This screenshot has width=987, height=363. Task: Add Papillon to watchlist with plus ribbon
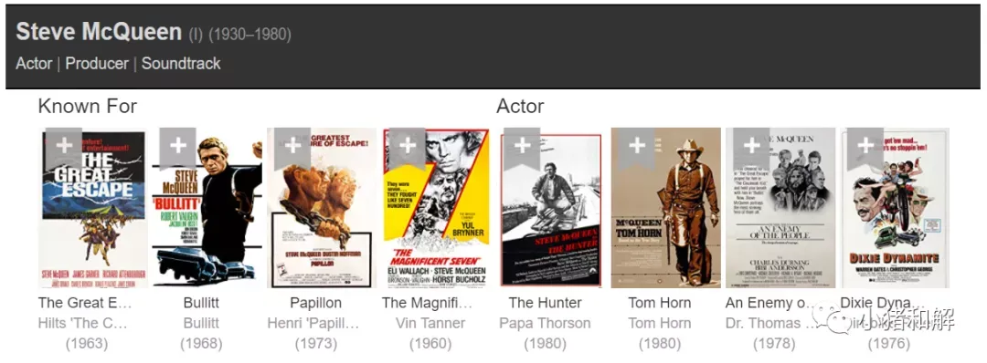[x=292, y=149]
